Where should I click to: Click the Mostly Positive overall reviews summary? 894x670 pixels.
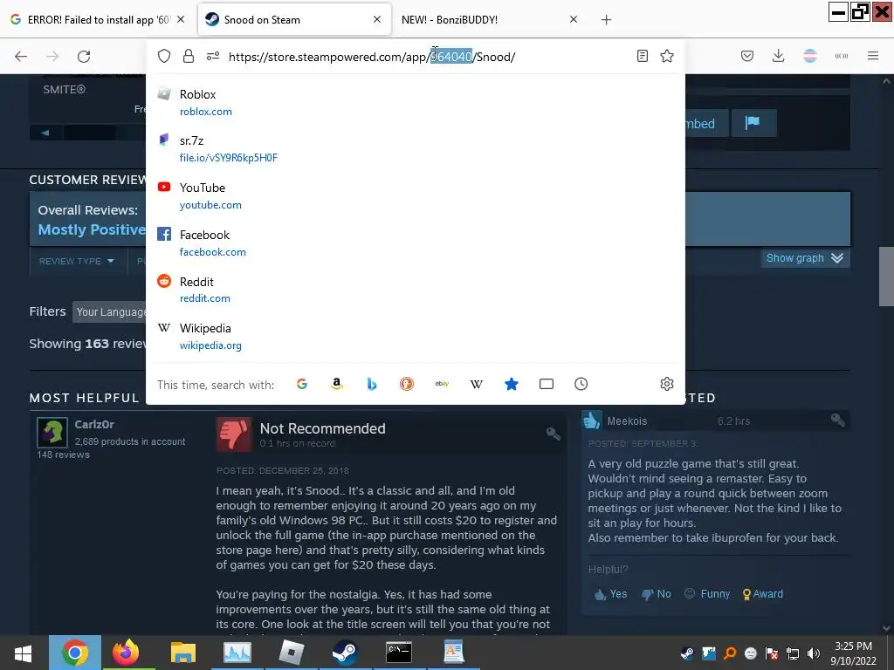(91, 229)
